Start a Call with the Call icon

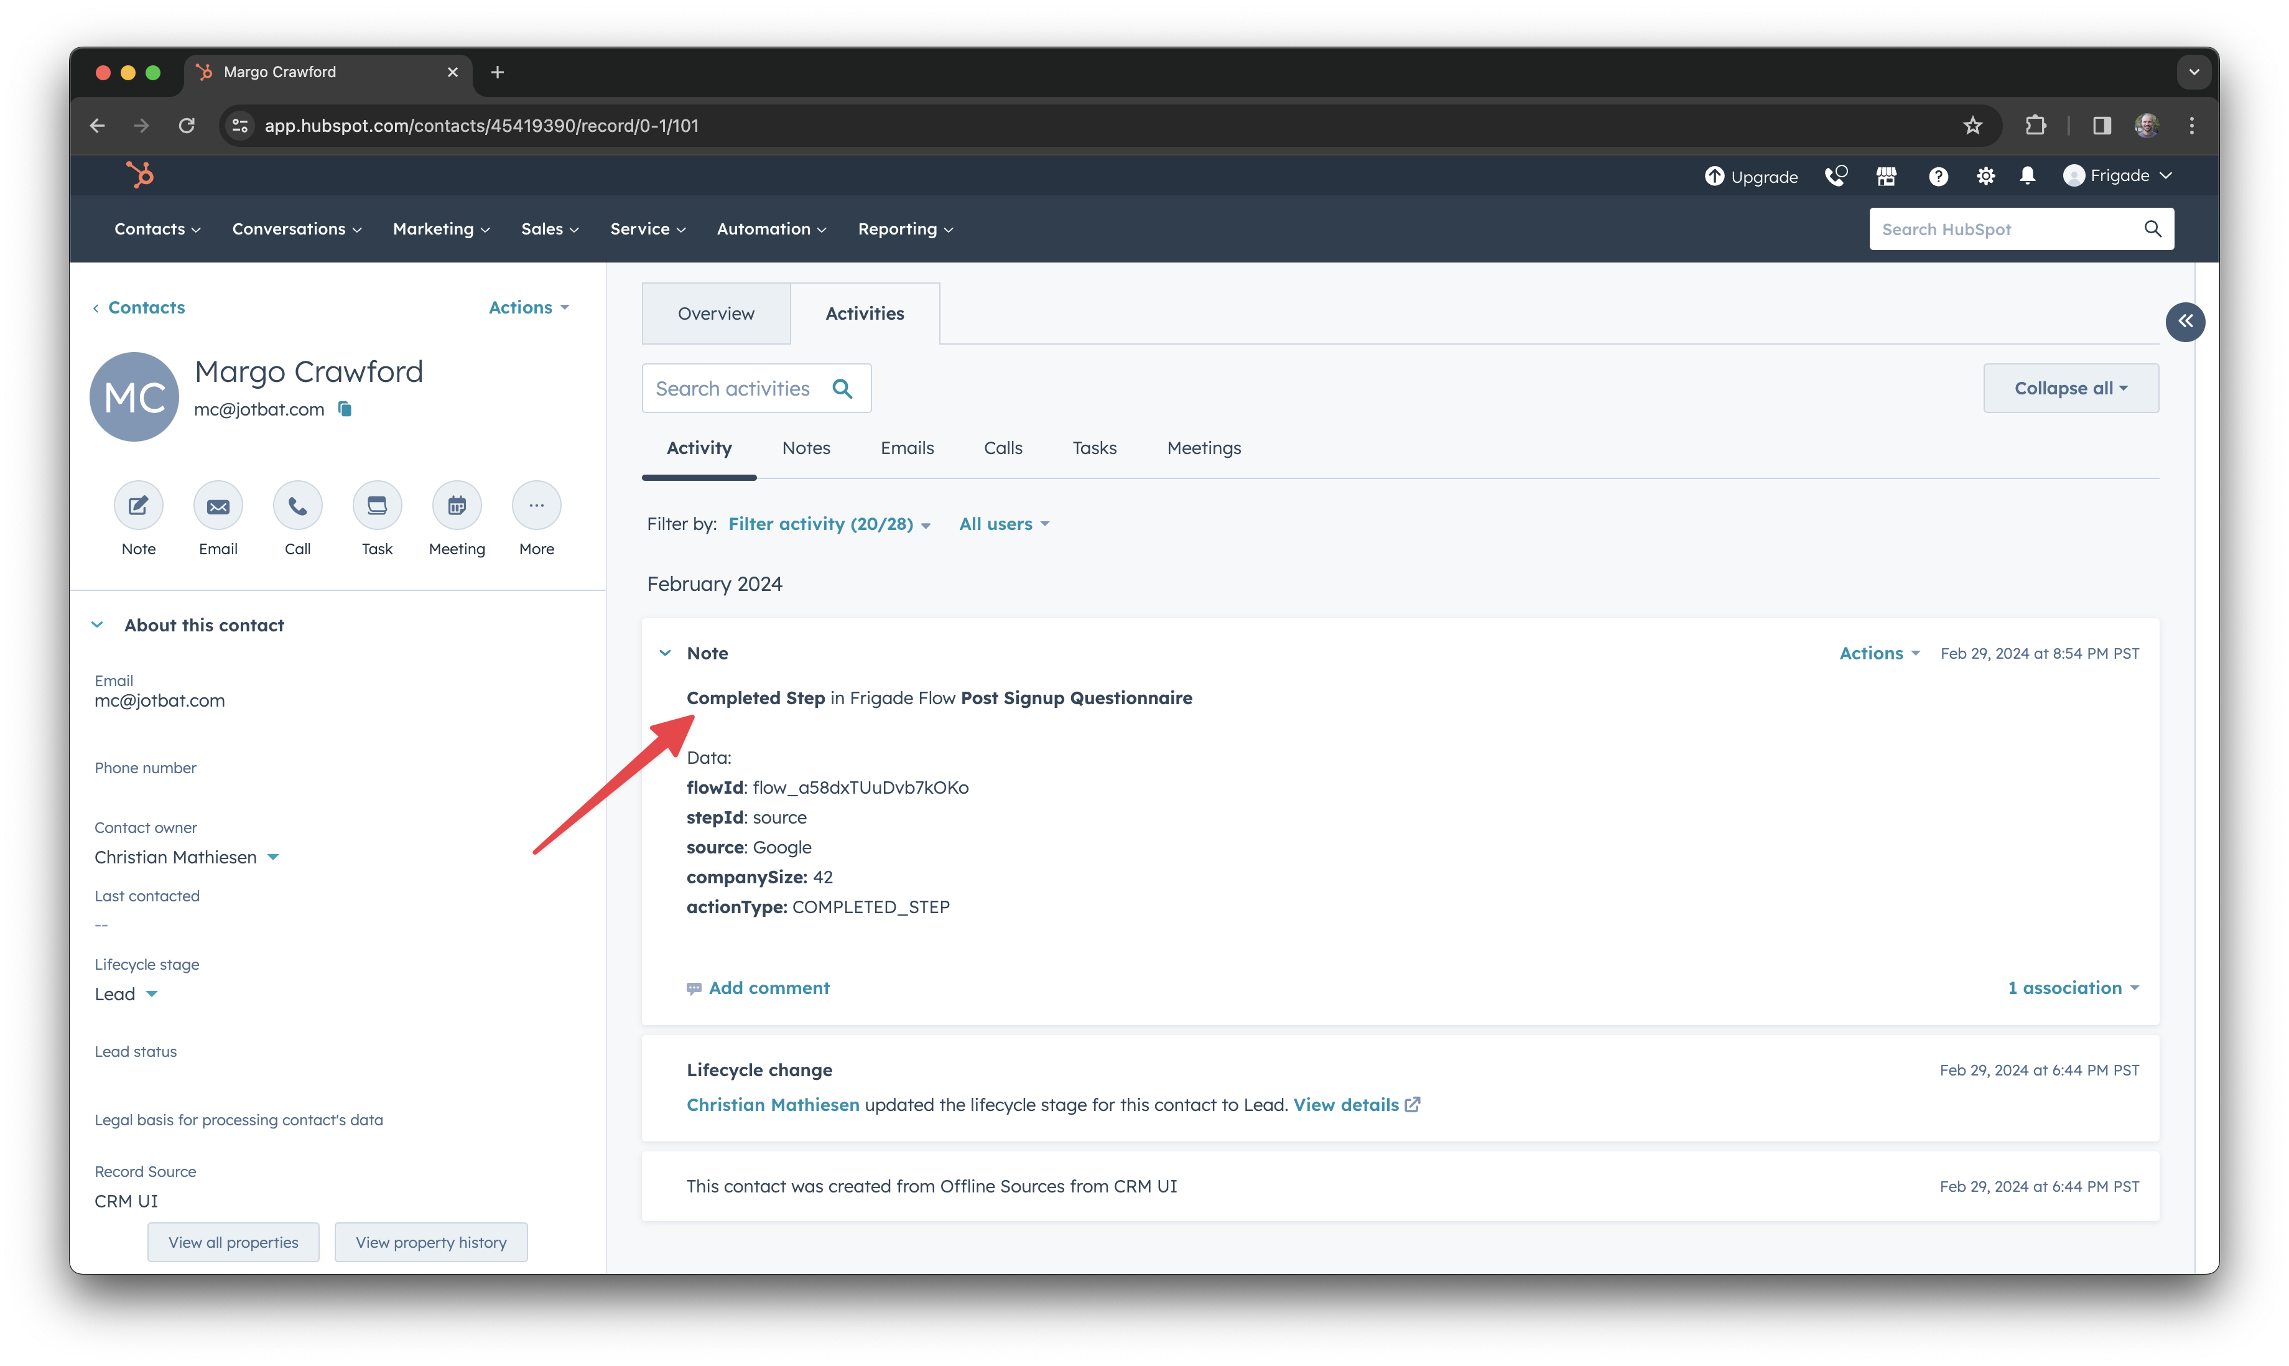point(297,505)
